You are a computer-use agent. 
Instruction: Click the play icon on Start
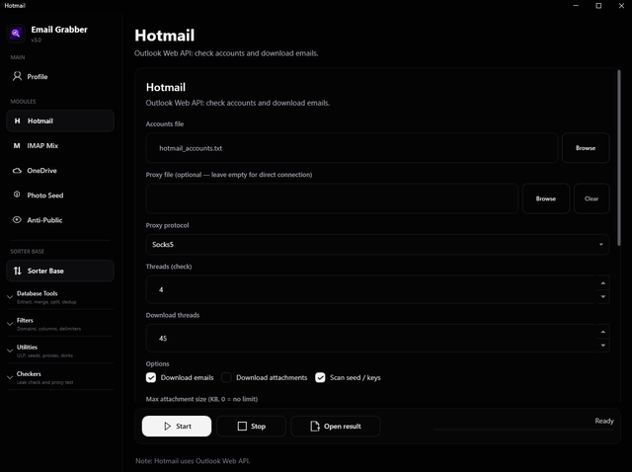tap(167, 426)
